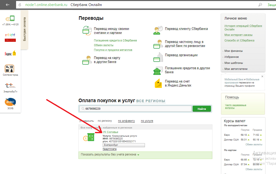The width and height of the screenshot is (276, 174).
Task: Click the payee search input field
Action: click(x=135, y=109)
